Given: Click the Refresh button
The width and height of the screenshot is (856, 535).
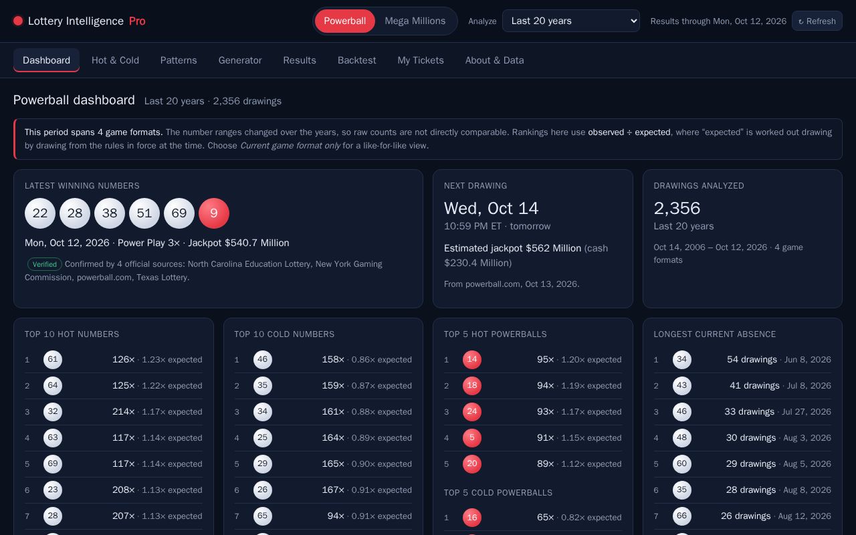Looking at the screenshot, I should click(x=817, y=21).
